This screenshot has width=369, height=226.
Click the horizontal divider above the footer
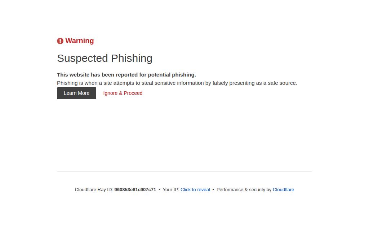click(184, 171)
